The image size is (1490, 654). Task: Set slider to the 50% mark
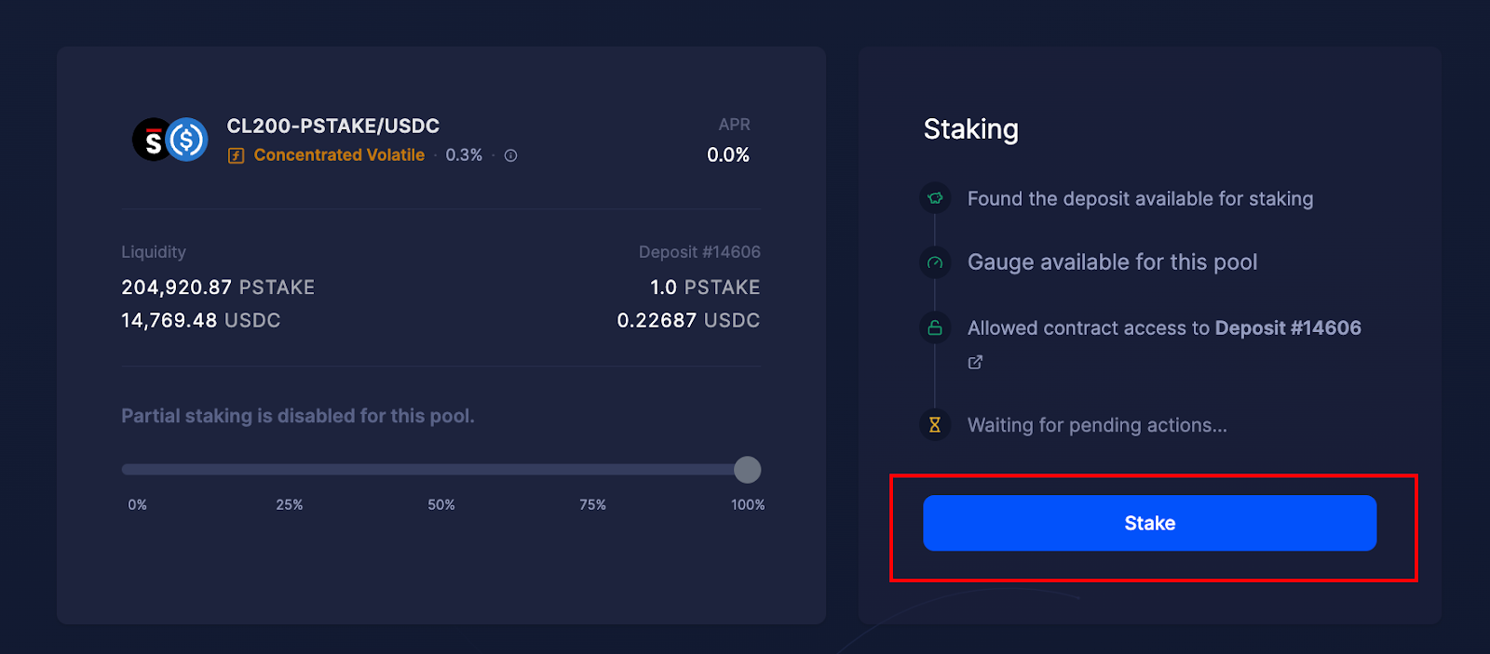pos(441,470)
